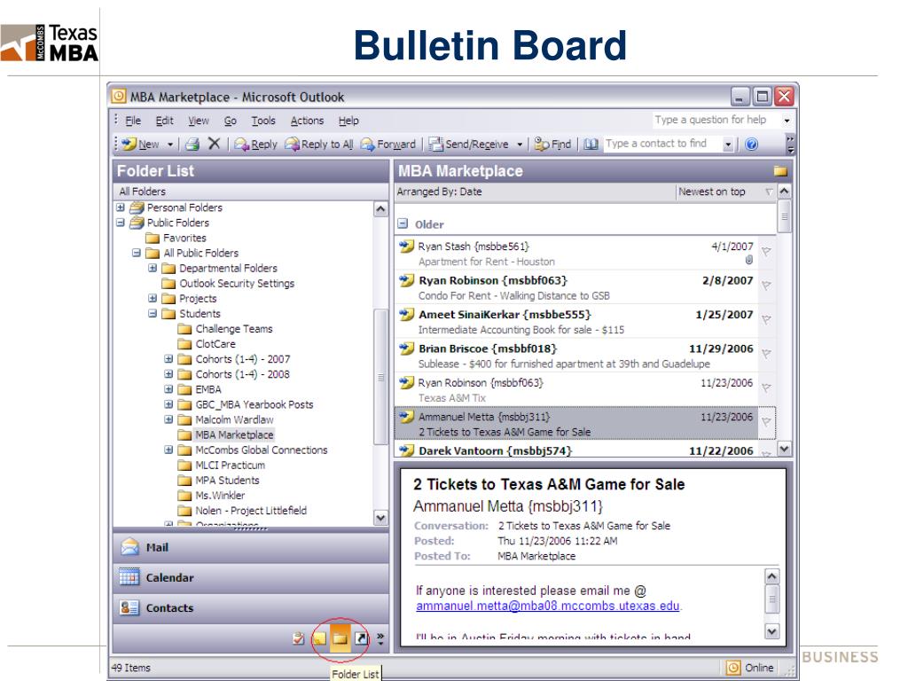908x681 pixels.
Task: Open the contact search dropdown arrow
Action: (x=728, y=145)
